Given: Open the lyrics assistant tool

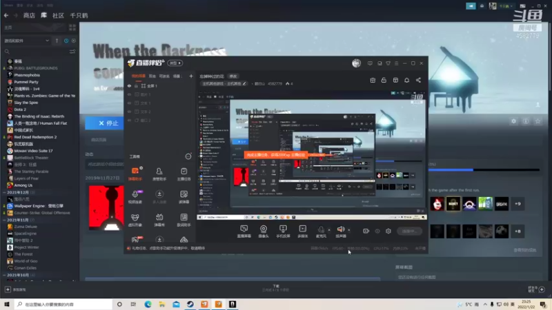Looking at the screenshot, I should point(184,219).
